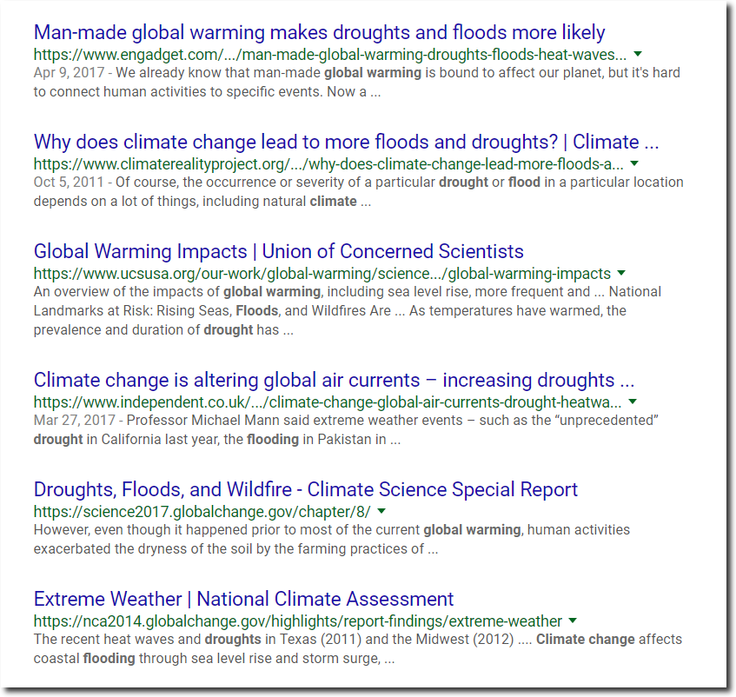Click the science2017.globalchange.gov/chapter/8/ URL

[202, 512]
